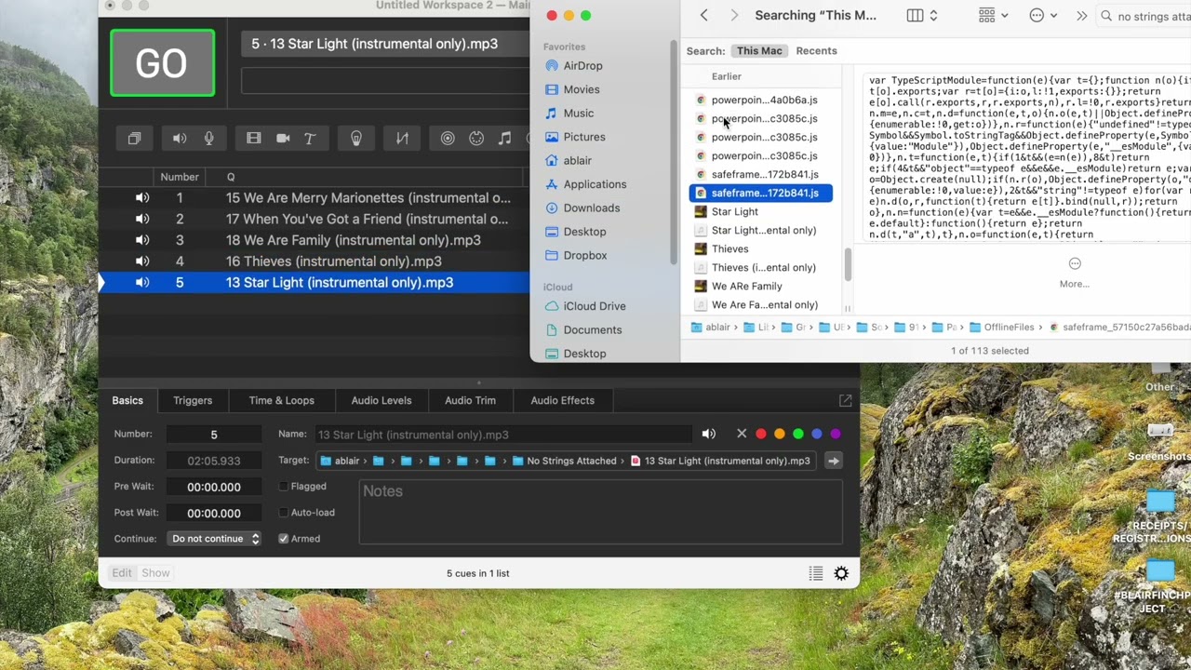Open Downloads in the Finder sidebar
Image resolution: width=1191 pixels, height=670 pixels.
(x=582, y=208)
